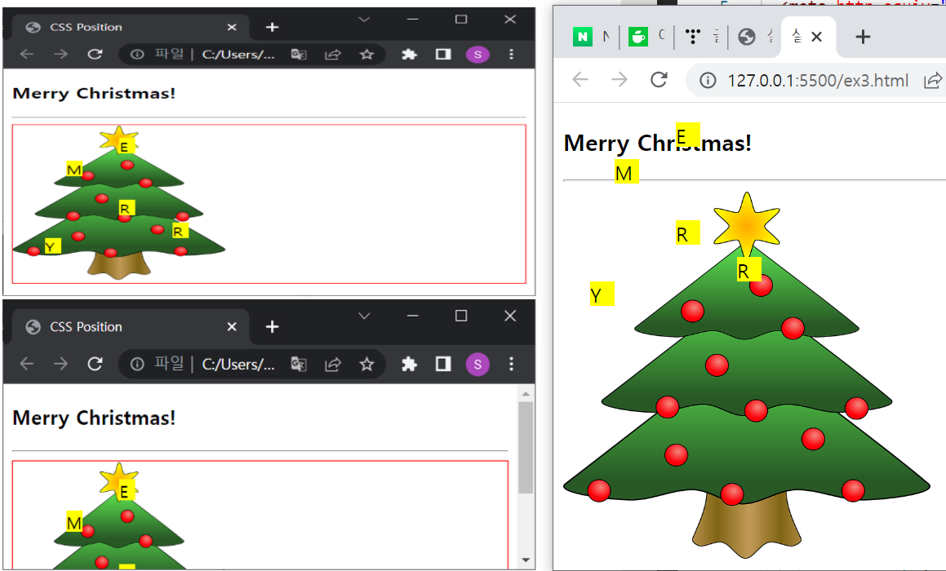946x571 pixels.
Task: Click Merry Christmas! heading in bottom-left window
Action: point(94,418)
